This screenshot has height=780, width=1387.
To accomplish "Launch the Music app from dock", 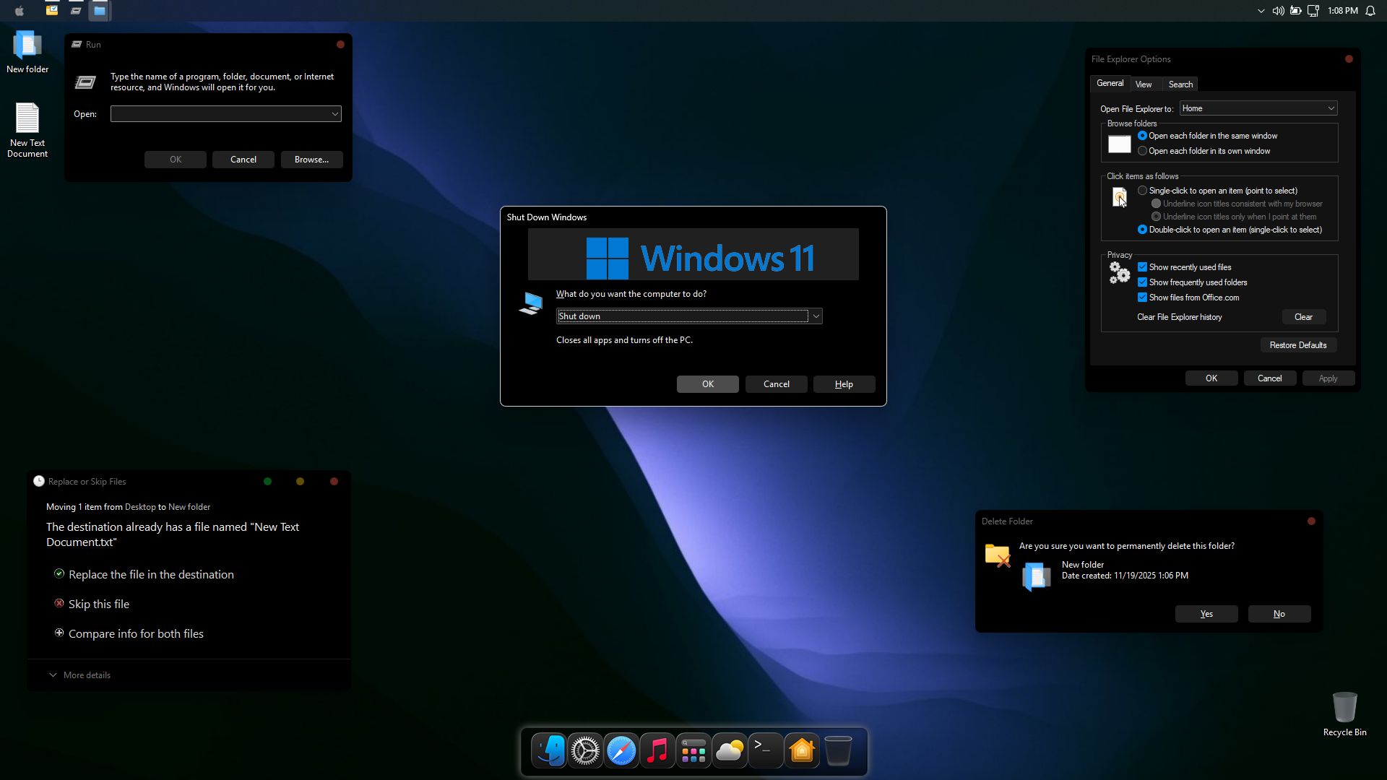I will pyautogui.click(x=657, y=751).
